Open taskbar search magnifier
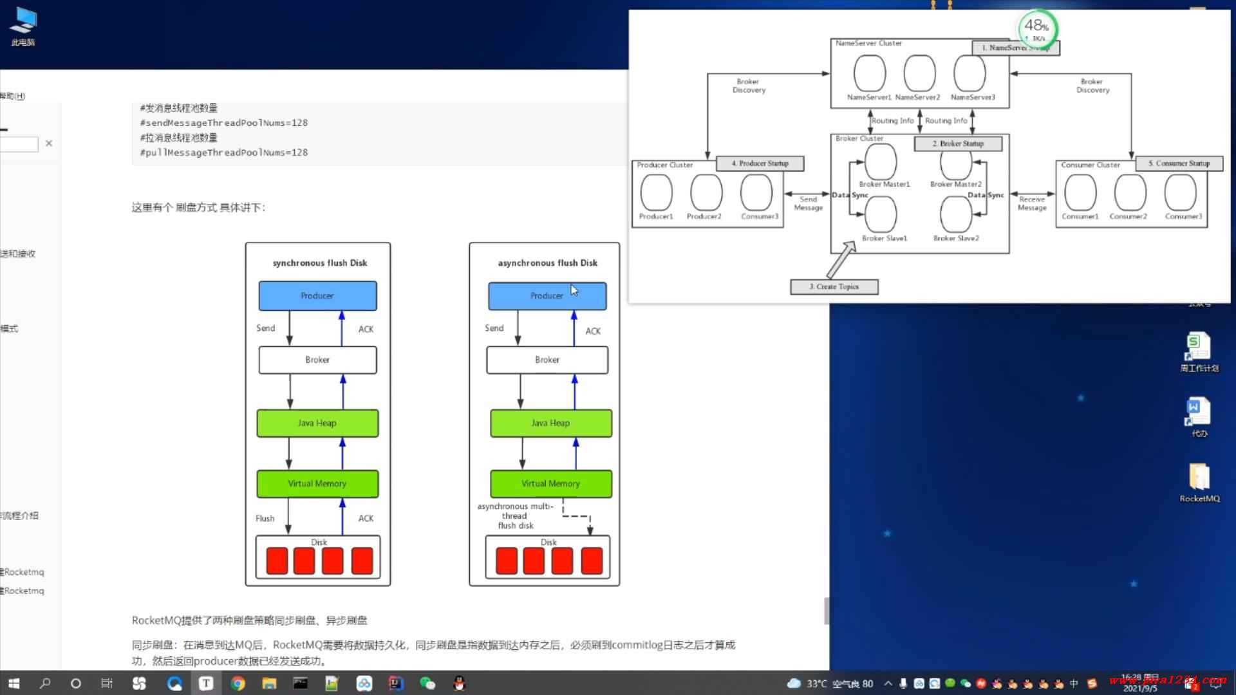Viewport: 1236px width, 695px height. pos(45,683)
